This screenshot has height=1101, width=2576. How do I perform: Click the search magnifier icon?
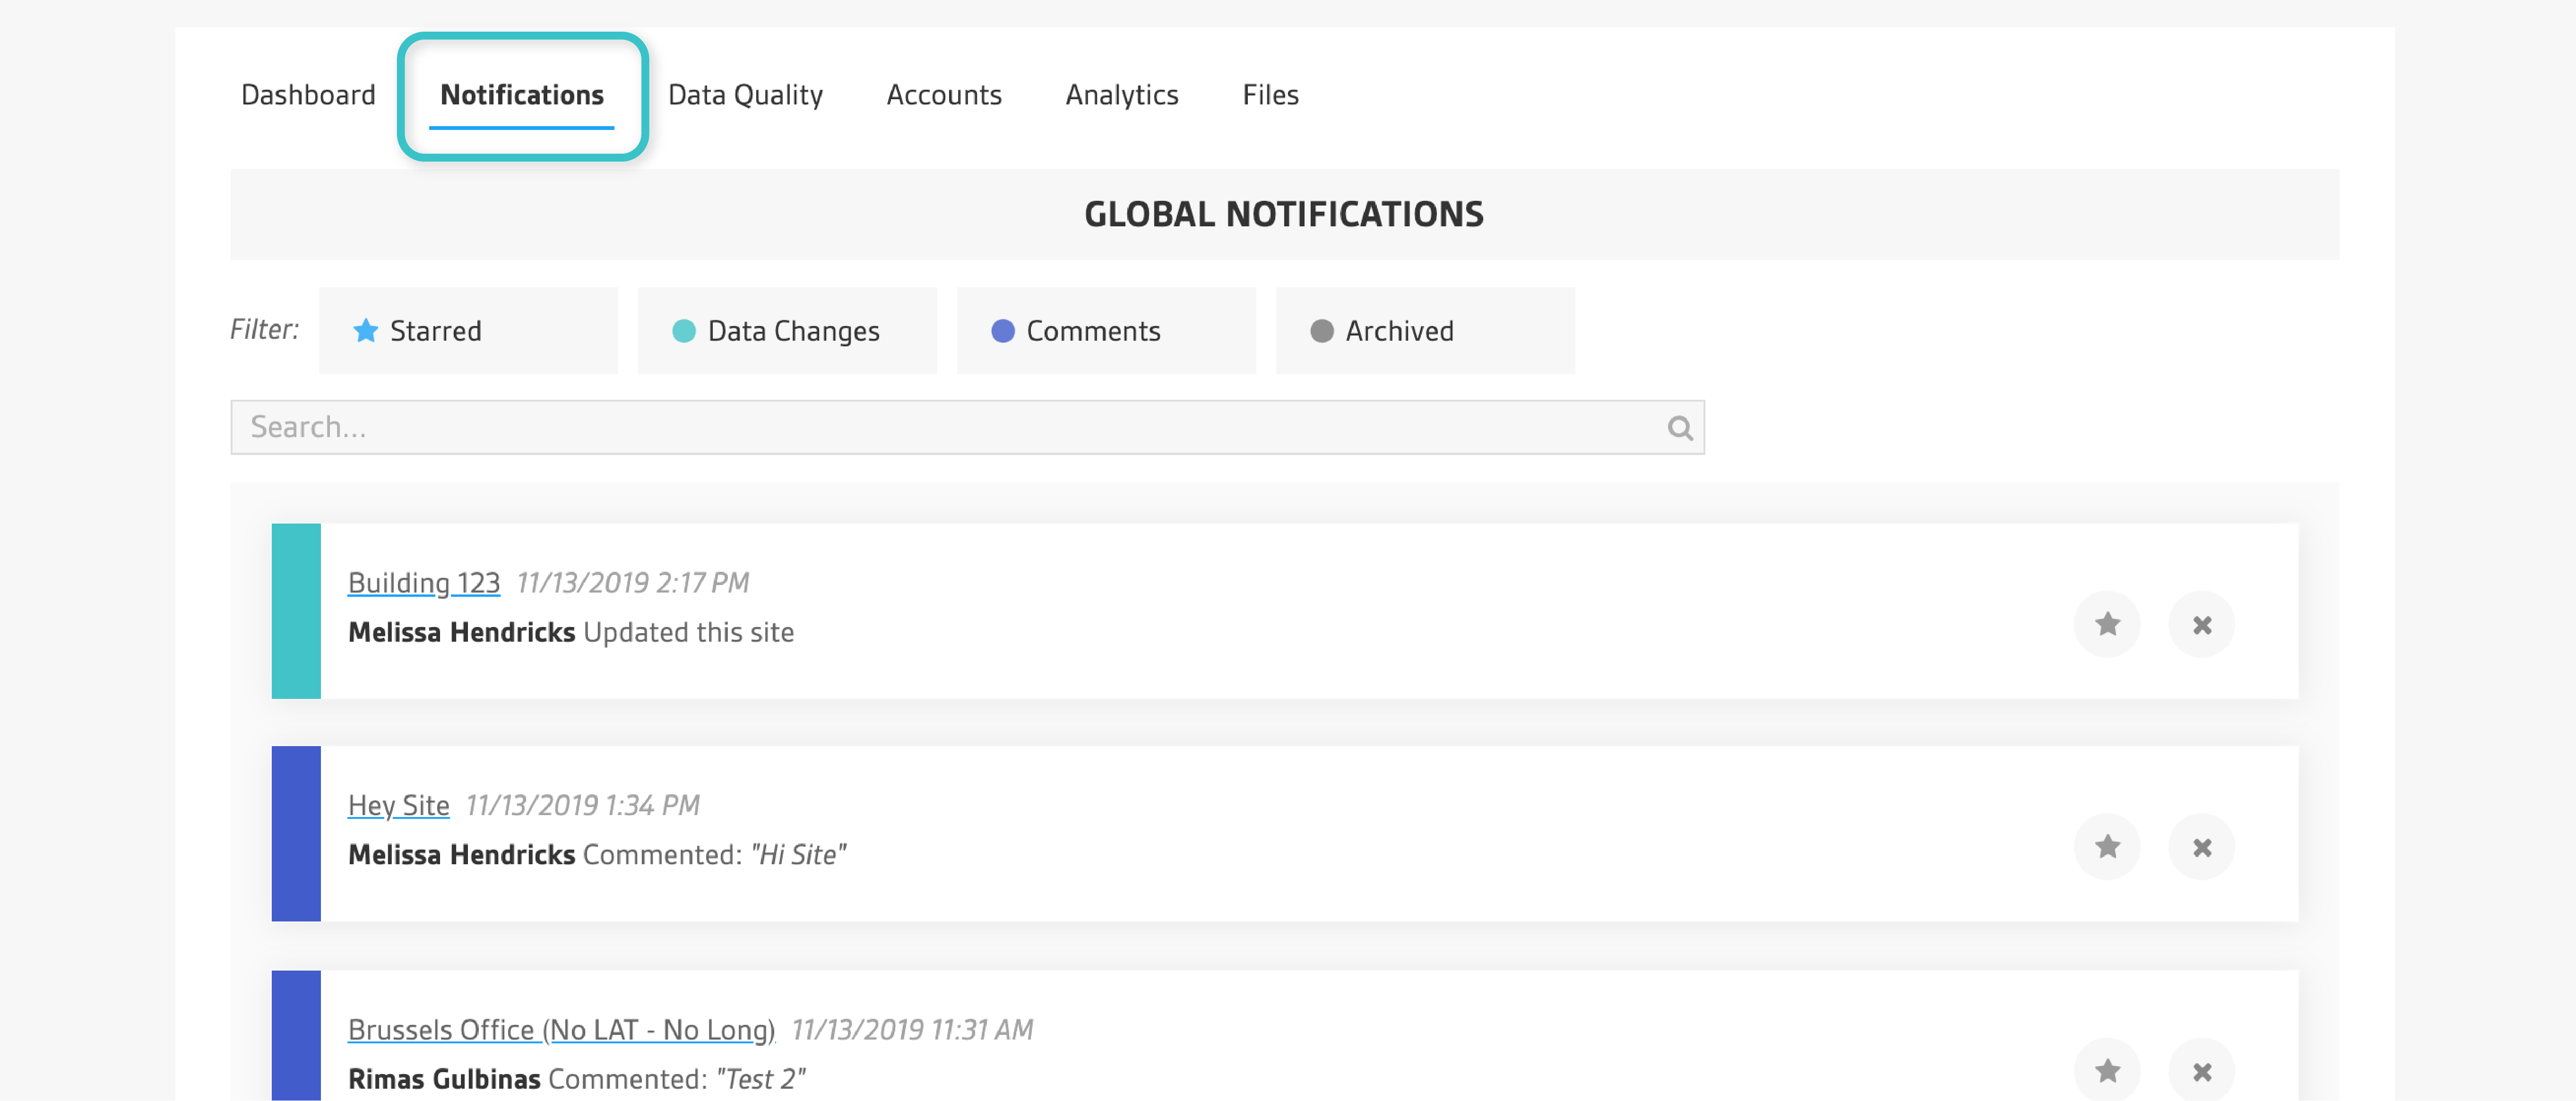pyautogui.click(x=1679, y=427)
